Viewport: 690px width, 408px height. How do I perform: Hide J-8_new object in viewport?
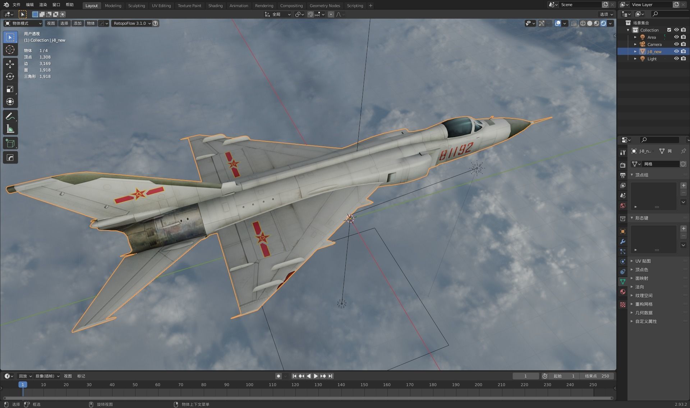pos(676,51)
